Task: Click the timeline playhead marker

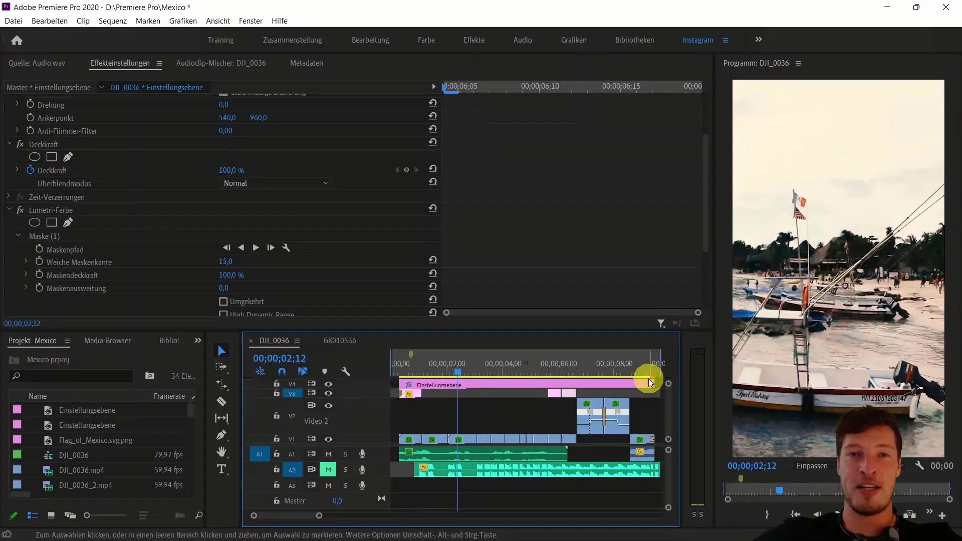Action: (x=457, y=372)
